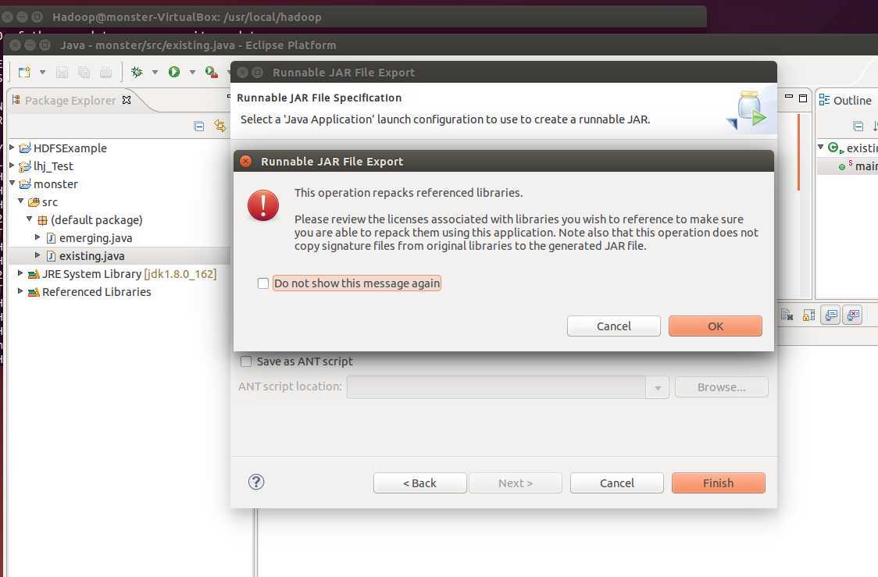Click the Outline view icon
878x577 pixels.
[824, 100]
